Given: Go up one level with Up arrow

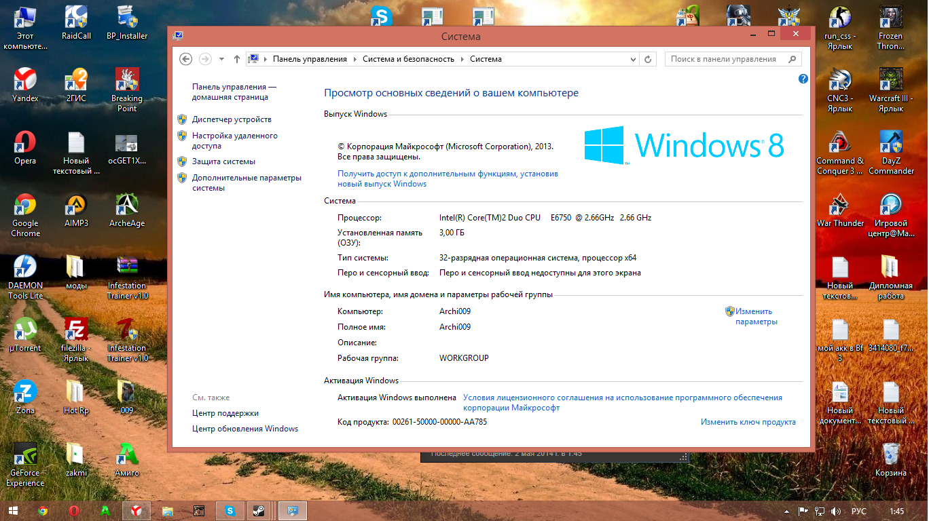Looking at the screenshot, I should [x=236, y=59].
